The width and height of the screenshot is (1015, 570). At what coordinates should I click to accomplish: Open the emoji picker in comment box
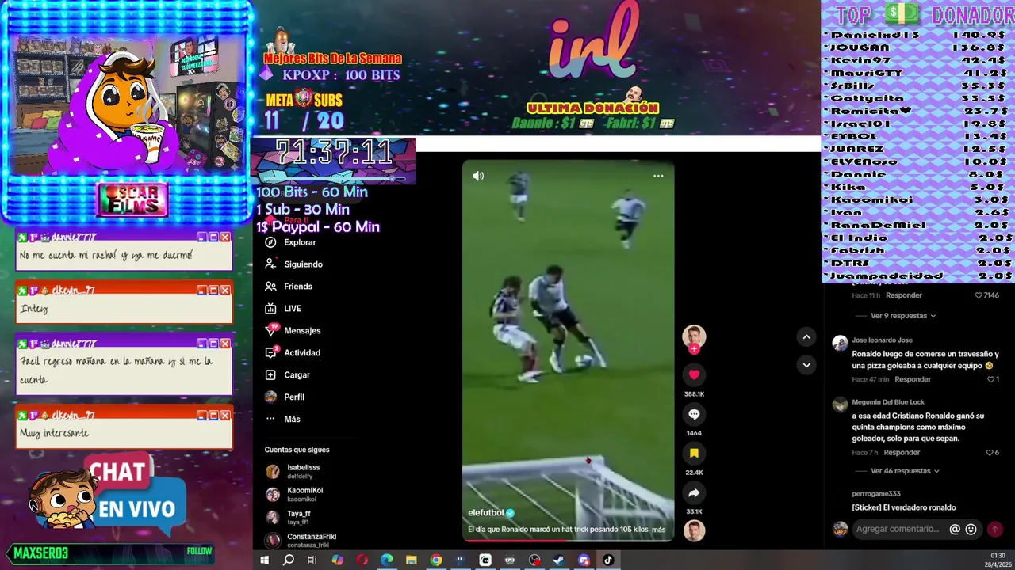click(971, 530)
